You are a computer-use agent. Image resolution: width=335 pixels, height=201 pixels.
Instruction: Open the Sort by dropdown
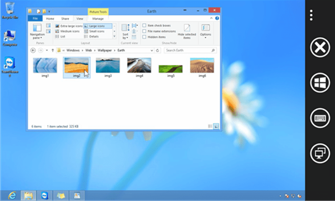pos(125,31)
